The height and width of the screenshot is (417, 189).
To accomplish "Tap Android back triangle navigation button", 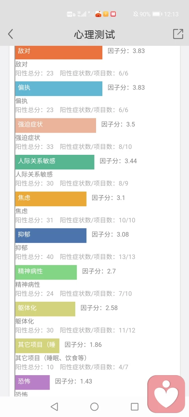I will [x=54, y=406].
